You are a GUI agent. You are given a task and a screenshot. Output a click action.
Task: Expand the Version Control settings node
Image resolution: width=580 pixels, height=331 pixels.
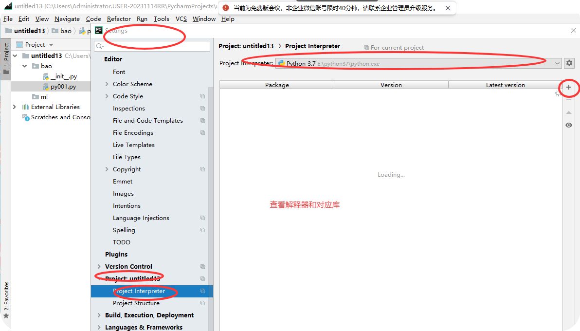tap(99, 267)
